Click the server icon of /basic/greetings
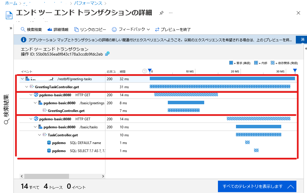Viewport: 307px width, 193px height. tap(40, 103)
